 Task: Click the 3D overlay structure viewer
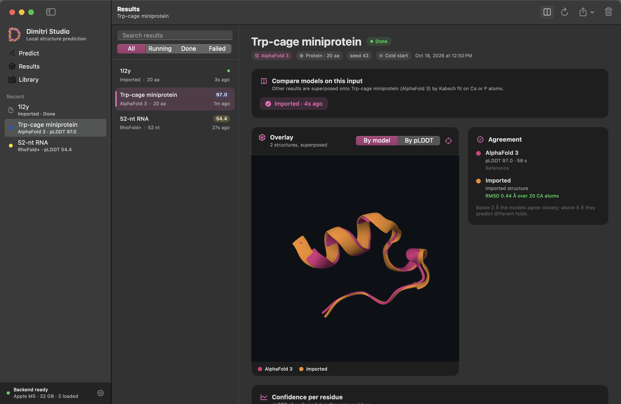tap(355, 258)
